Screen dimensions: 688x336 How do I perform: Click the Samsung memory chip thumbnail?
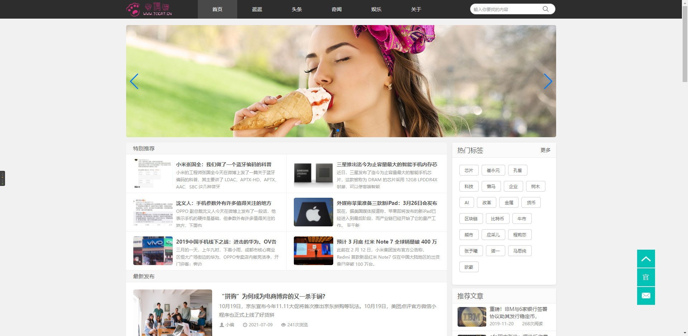click(x=314, y=173)
